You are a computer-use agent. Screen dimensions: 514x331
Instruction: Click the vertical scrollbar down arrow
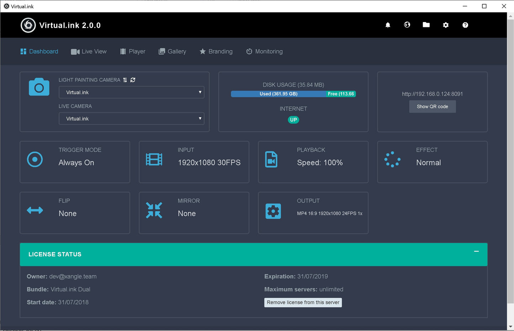(511, 327)
